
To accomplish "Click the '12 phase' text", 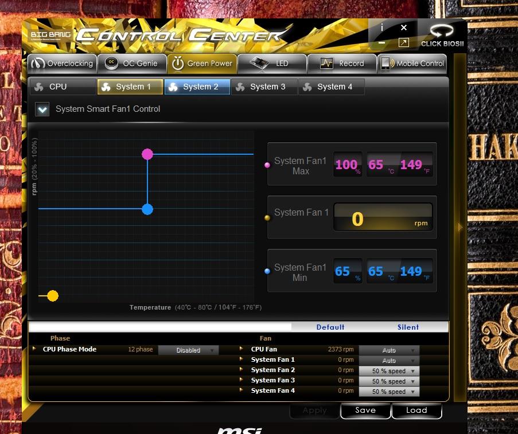I will click(141, 349).
